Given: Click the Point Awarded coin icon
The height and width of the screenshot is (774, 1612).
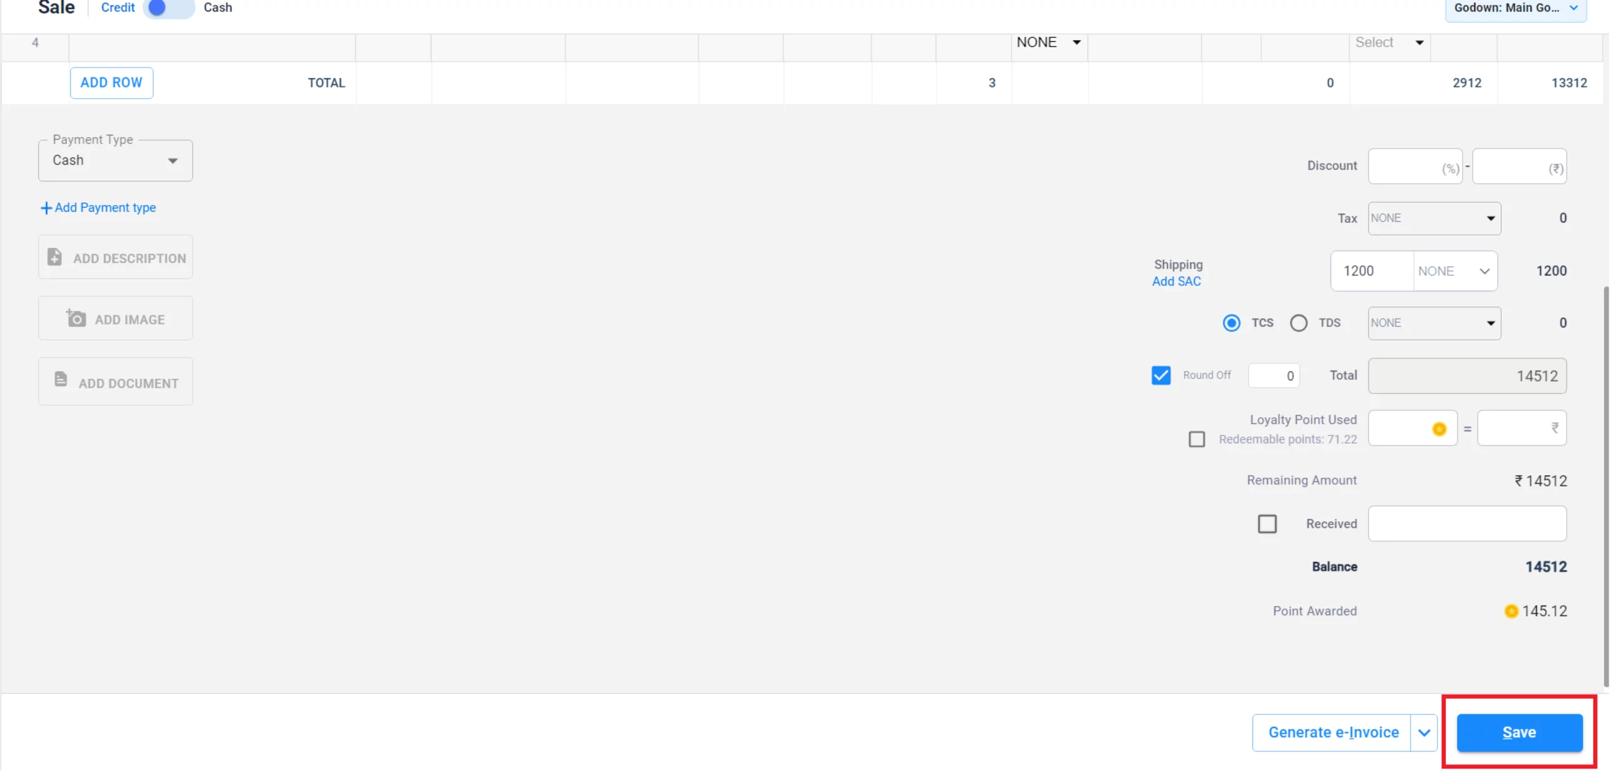Looking at the screenshot, I should point(1511,611).
